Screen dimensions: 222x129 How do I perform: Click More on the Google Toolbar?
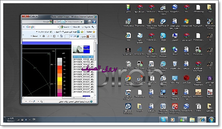coord(76,27)
